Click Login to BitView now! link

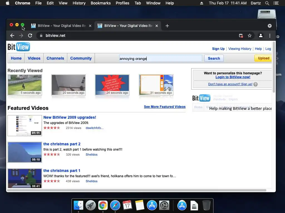[233, 77]
